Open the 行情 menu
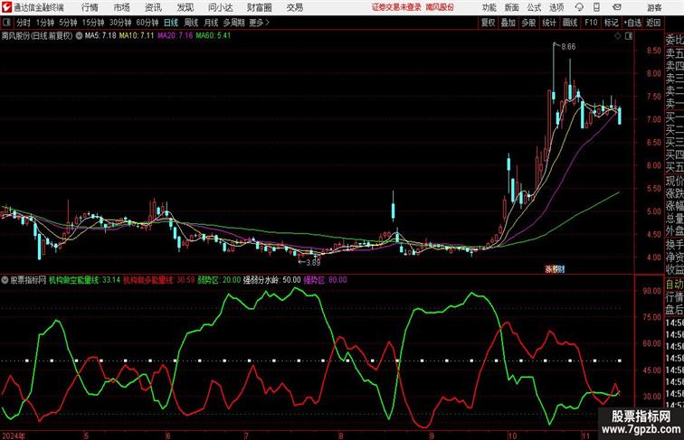The width and height of the screenshot is (684, 440). [90, 7]
